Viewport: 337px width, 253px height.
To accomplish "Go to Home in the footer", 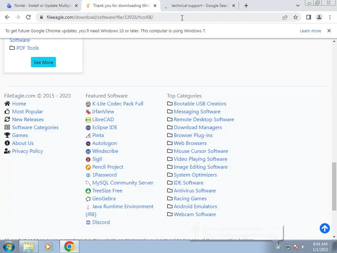I will click(x=19, y=103).
